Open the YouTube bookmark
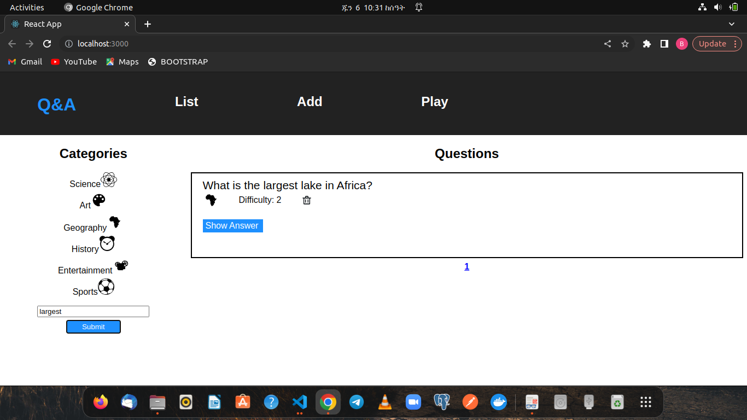Viewport: 747px width, 420px height. tap(73, 62)
